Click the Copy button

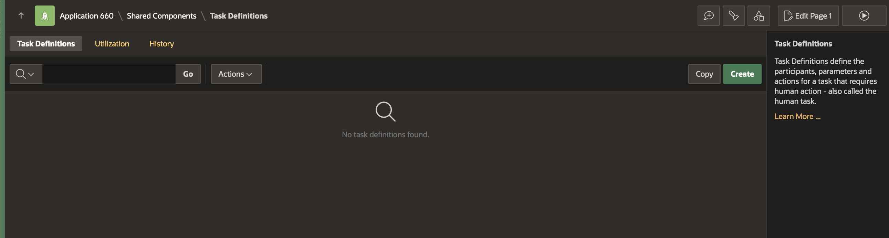coord(704,74)
